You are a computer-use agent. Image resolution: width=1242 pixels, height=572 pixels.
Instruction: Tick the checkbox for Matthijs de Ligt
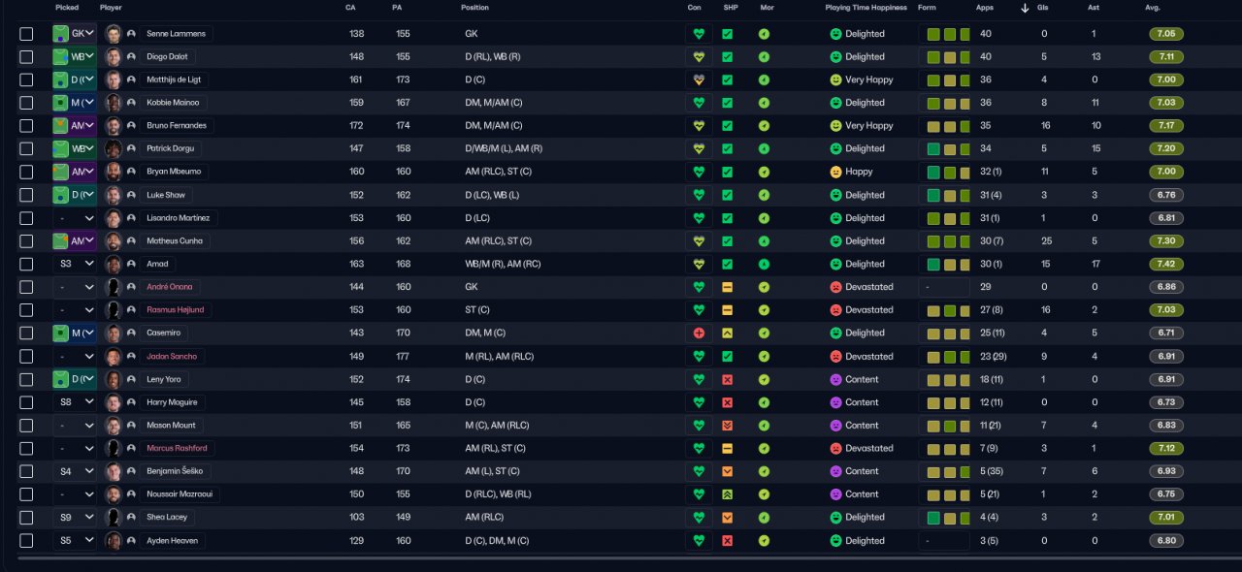[x=26, y=79]
